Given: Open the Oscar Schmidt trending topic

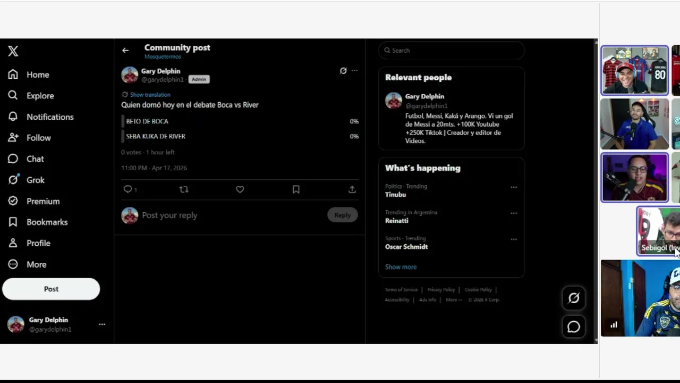Looking at the screenshot, I should tap(406, 247).
